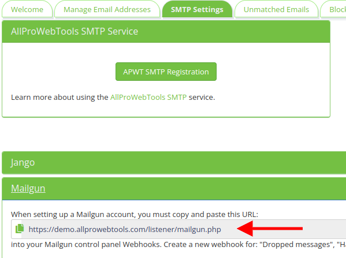The height and width of the screenshot is (258, 346).
Task: Copy the Mailgun listener URL via the copy icon
Action: pyautogui.click(x=20, y=229)
